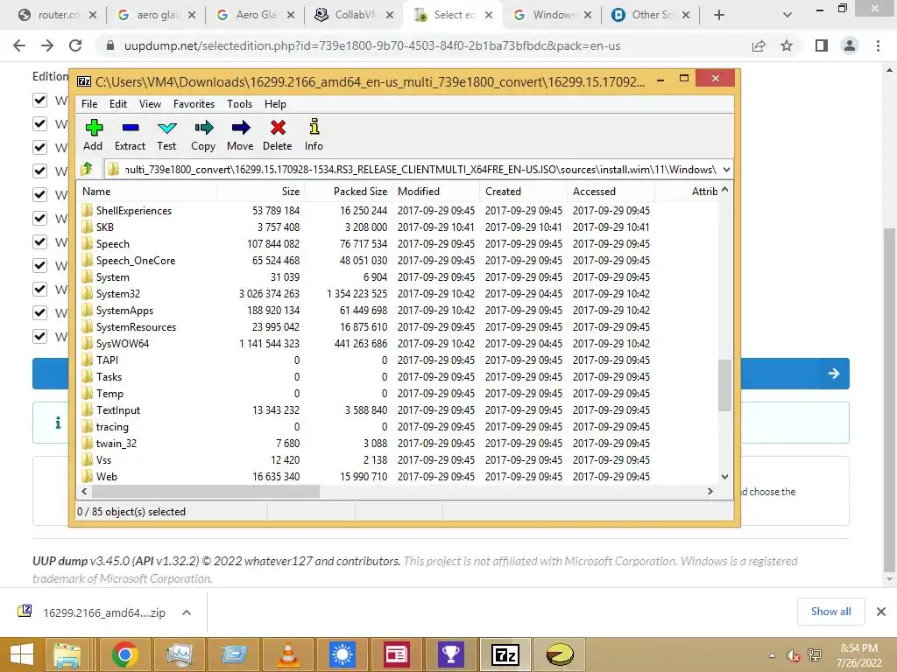Uncheck the last edition checkbox
This screenshot has height=672, width=897.
point(39,336)
